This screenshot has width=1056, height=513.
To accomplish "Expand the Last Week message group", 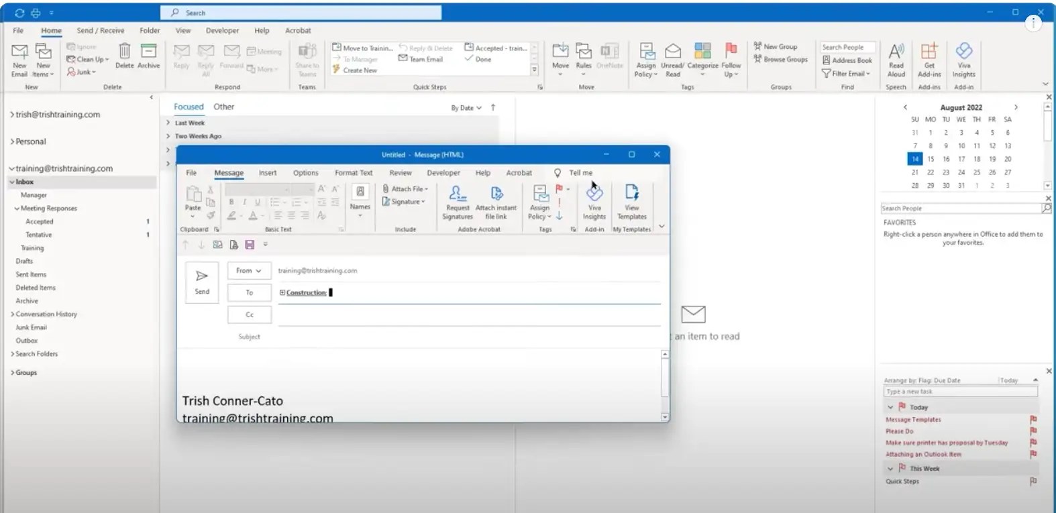I will pyautogui.click(x=168, y=123).
